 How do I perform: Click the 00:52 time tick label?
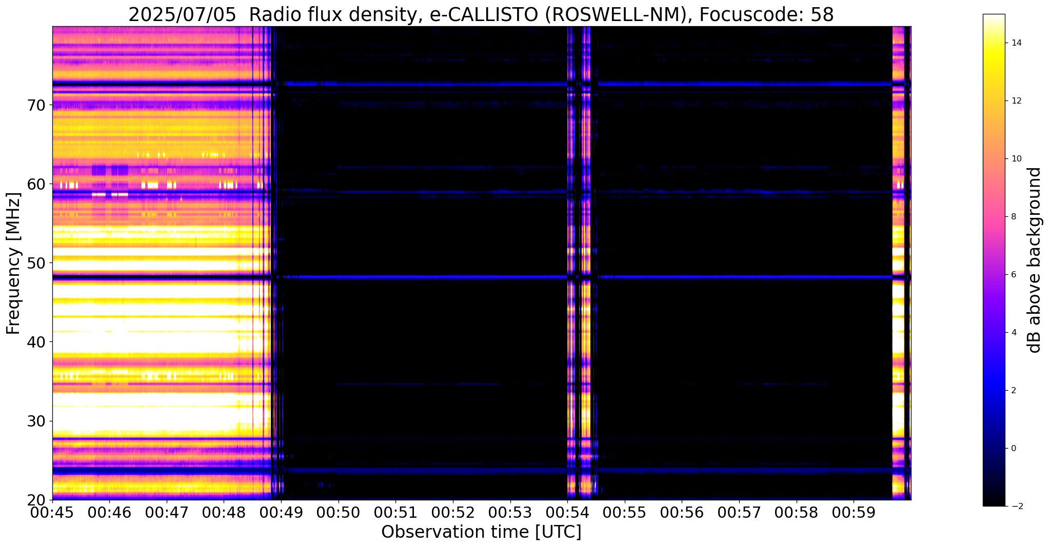pyautogui.click(x=453, y=512)
